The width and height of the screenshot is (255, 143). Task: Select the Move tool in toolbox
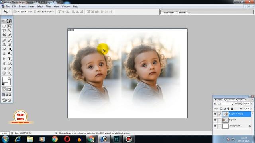tap(9, 26)
